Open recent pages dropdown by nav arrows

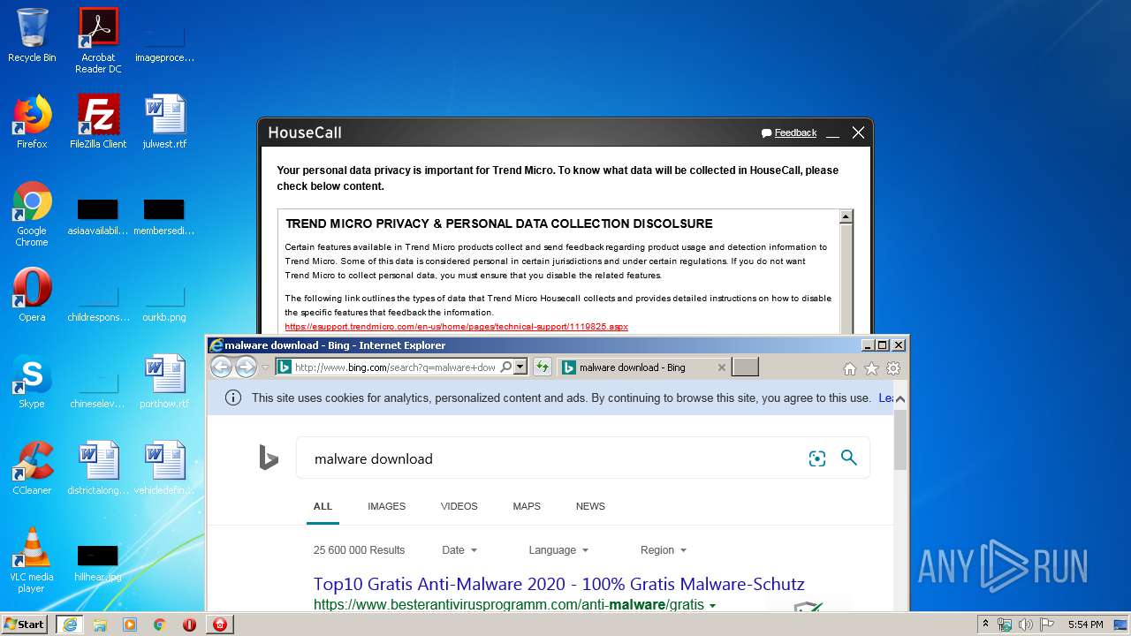coord(265,367)
